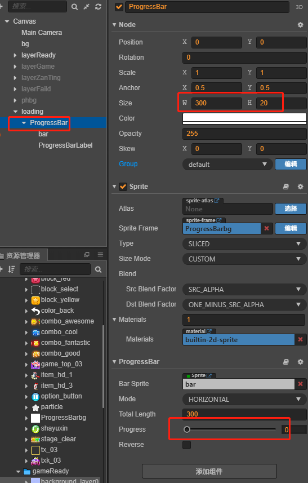The height and width of the screenshot is (483, 308).
Task: Open the ProgressBar component gear menu
Action: pos(300,362)
